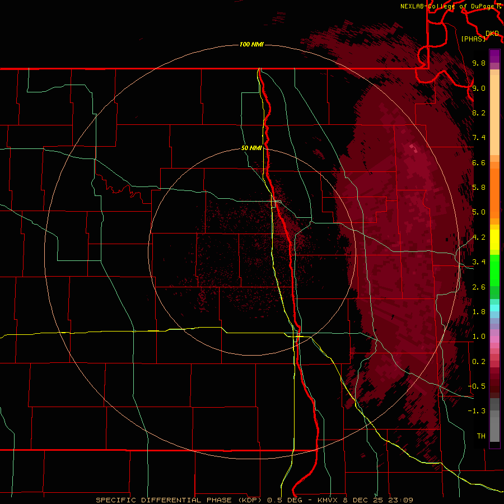Click the KMVX radar site identifier
Screen dimensions: 504x504
(327, 500)
